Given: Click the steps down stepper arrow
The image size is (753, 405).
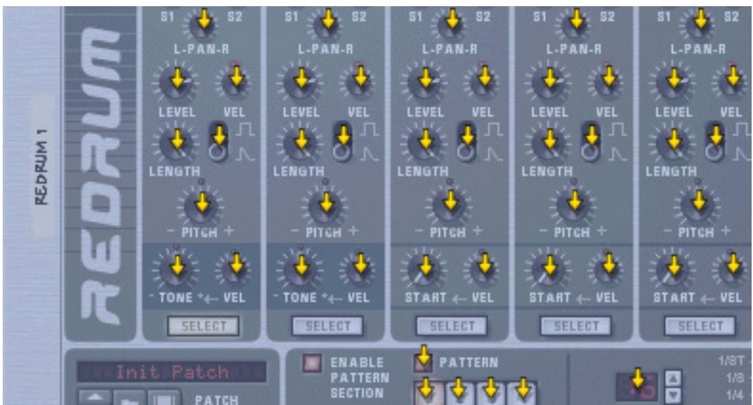Looking at the screenshot, I should click(673, 395).
